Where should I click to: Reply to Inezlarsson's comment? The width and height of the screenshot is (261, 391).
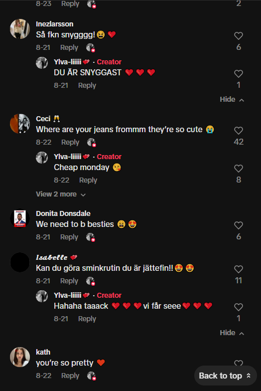[x=69, y=48]
